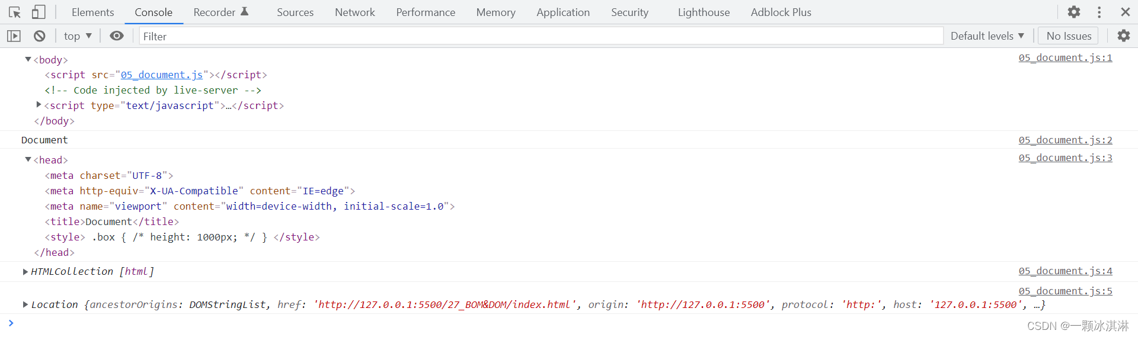Click the closing </body> tag
The image size is (1138, 337).
click(54, 121)
